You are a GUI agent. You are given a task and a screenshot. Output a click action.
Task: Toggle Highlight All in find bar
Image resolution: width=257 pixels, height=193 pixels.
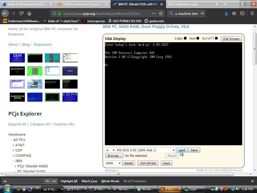click(69, 181)
